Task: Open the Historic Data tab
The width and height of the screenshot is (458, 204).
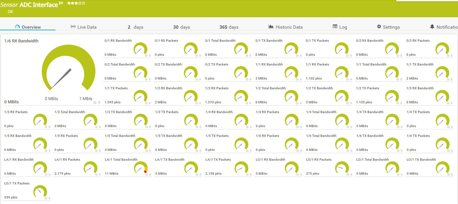Action: pyautogui.click(x=286, y=27)
